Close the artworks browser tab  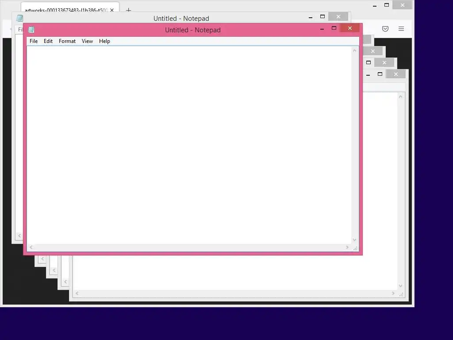tap(112, 10)
